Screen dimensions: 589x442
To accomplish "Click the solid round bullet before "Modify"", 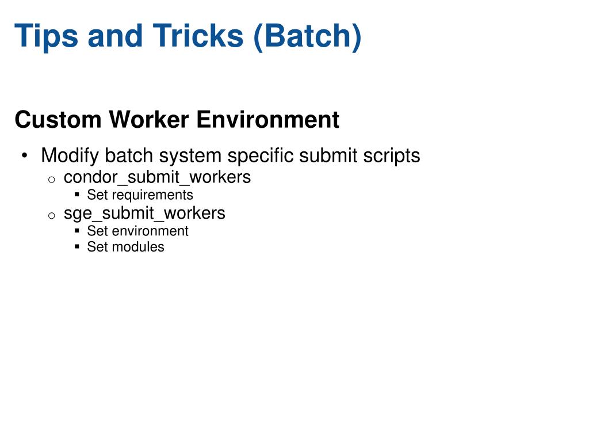I will point(25,155).
